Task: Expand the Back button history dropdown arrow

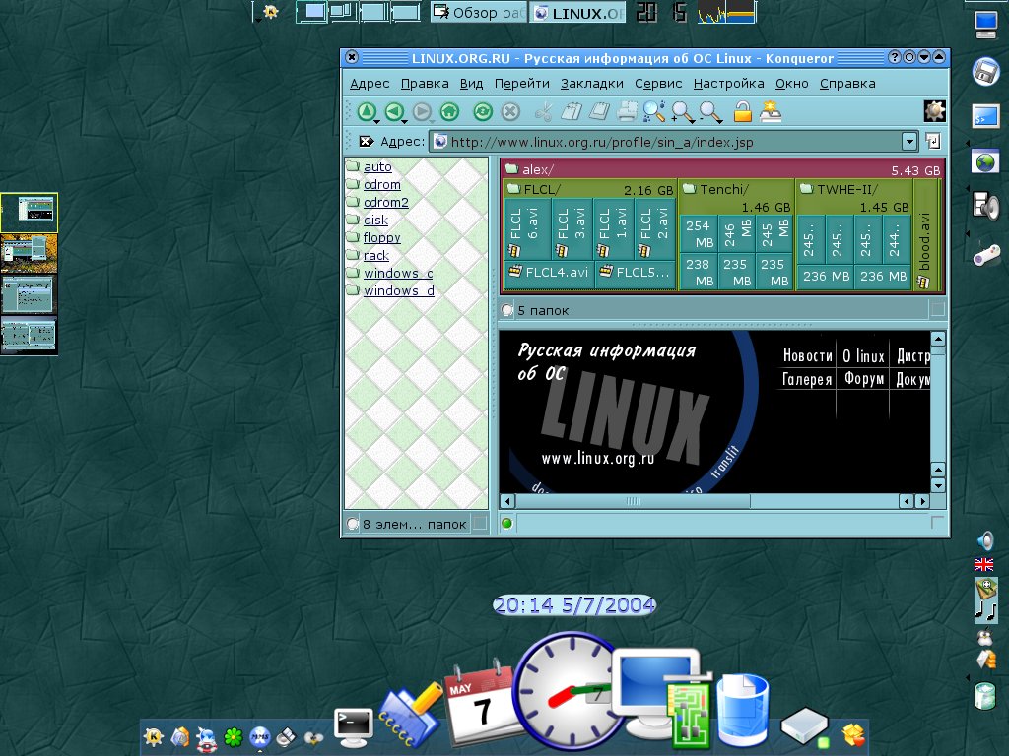Action: click(x=404, y=121)
